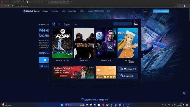Open the ГЛАВНАЯ website nav link
Viewport: 190px width, 107px height.
(x=45, y=11)
